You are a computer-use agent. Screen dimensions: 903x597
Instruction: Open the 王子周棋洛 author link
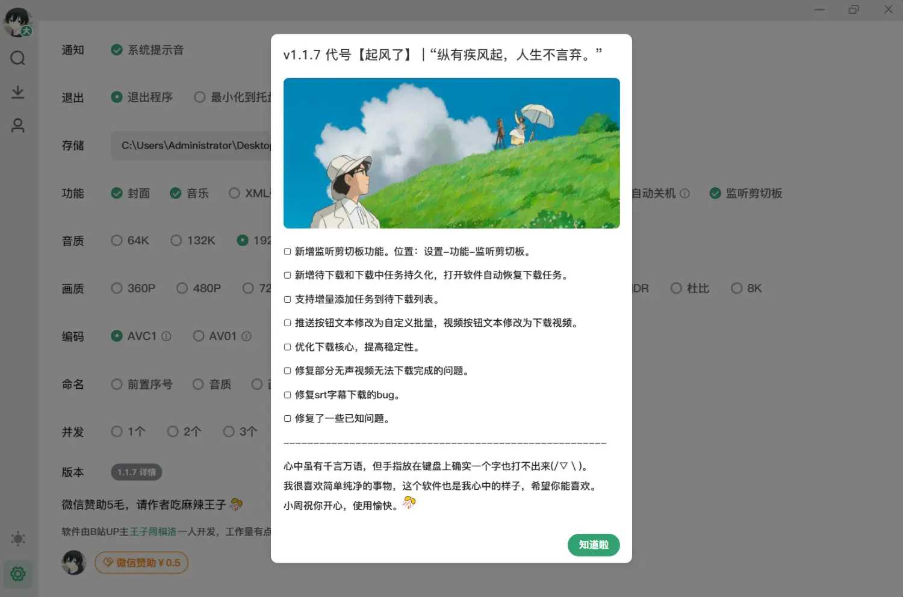pyautogui.click(x=154, y=532)
